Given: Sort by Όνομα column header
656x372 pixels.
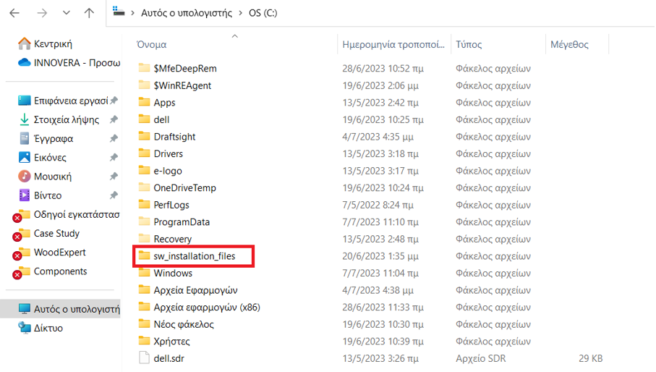Looking at the screenshot, I should (x=151, y=45).
